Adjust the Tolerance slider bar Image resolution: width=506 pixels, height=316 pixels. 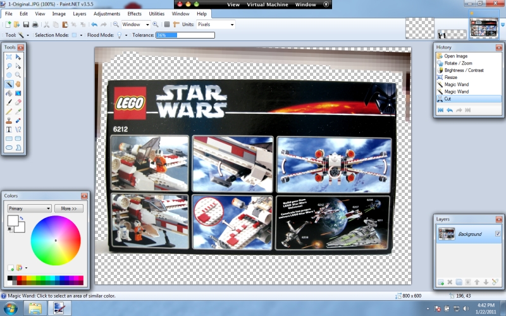pyautogui.click(x=185, y=35)
